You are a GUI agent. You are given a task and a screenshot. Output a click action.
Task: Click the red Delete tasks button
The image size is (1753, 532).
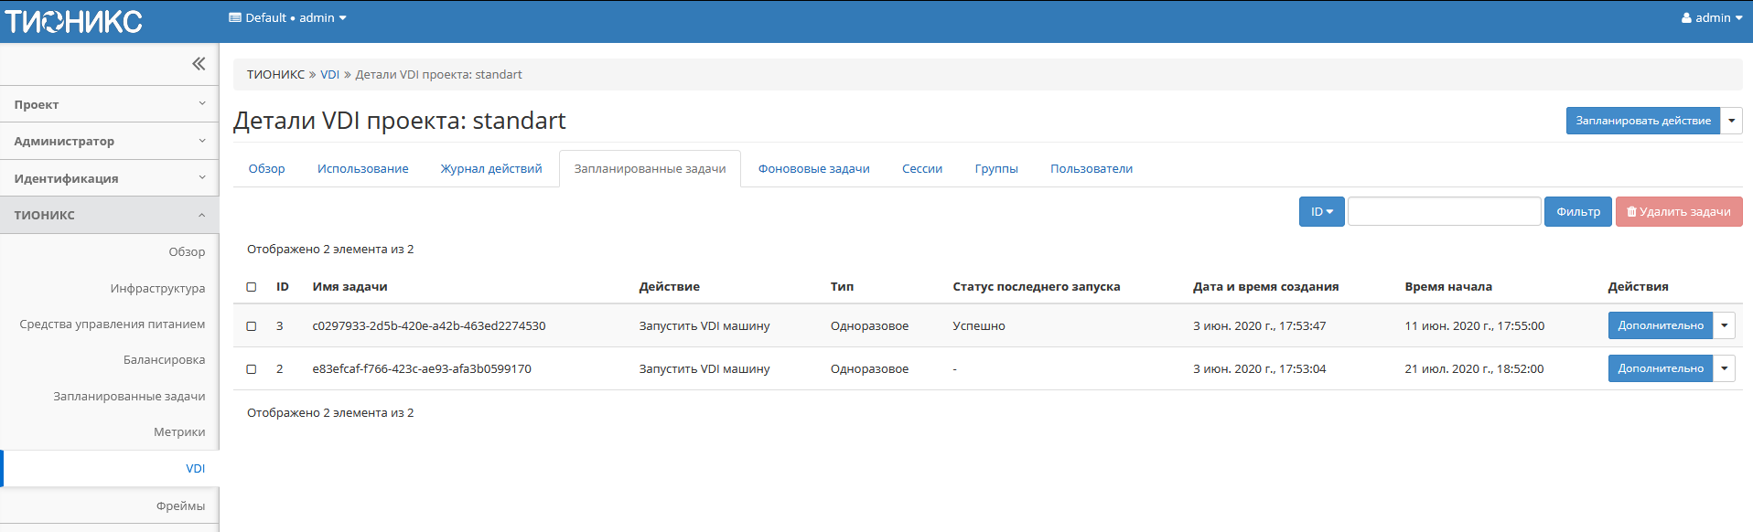[1678, 212]
